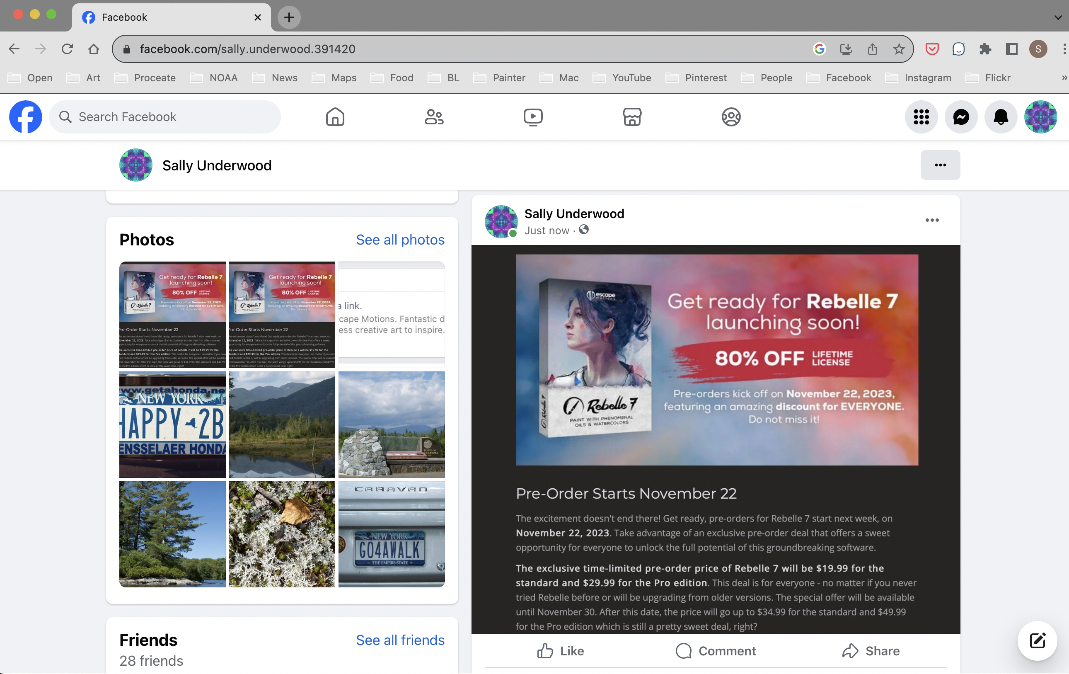Bookmark this page with the star
The height and width of the screenshot is (674, 1069).
pos(899,49)
